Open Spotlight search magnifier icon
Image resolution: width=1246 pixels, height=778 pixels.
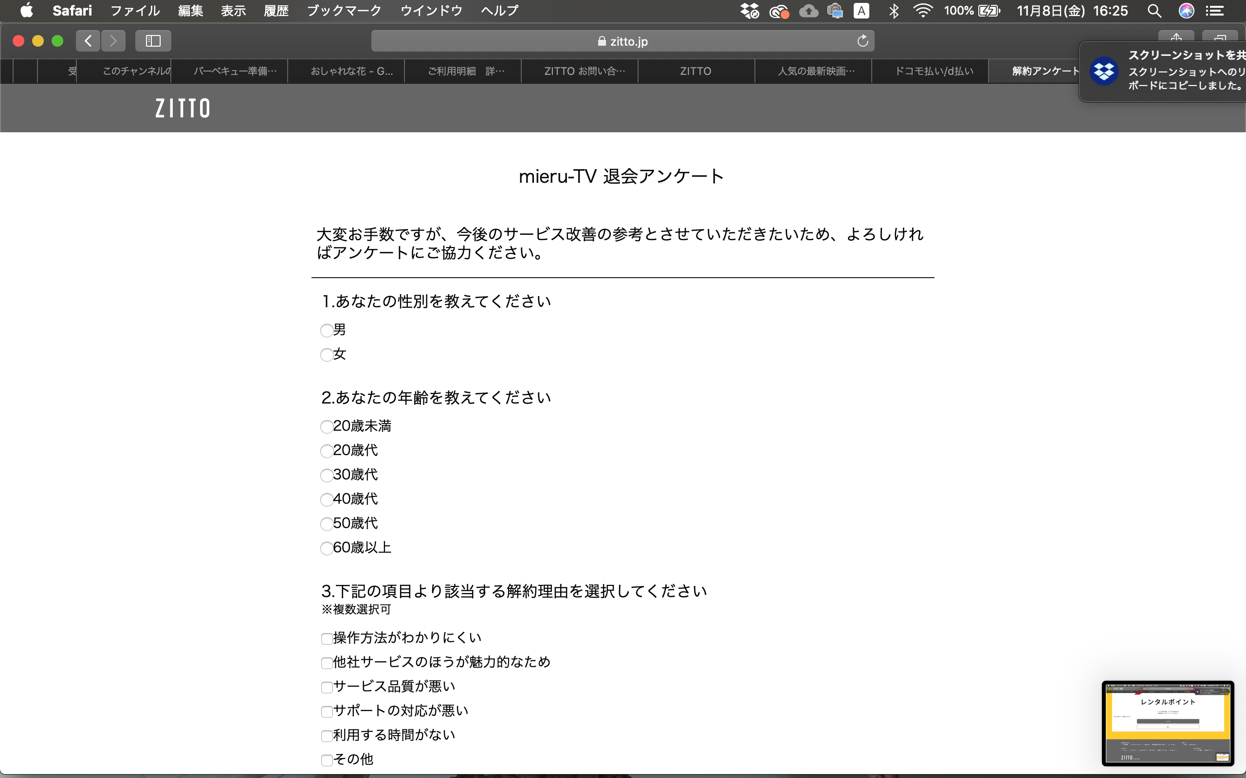1154,11
